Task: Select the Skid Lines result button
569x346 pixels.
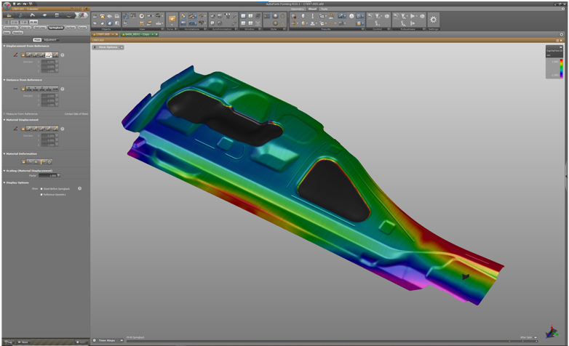Action: click(x=40, y=28)
